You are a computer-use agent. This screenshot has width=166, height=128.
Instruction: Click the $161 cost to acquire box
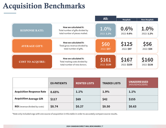point(106,62)
